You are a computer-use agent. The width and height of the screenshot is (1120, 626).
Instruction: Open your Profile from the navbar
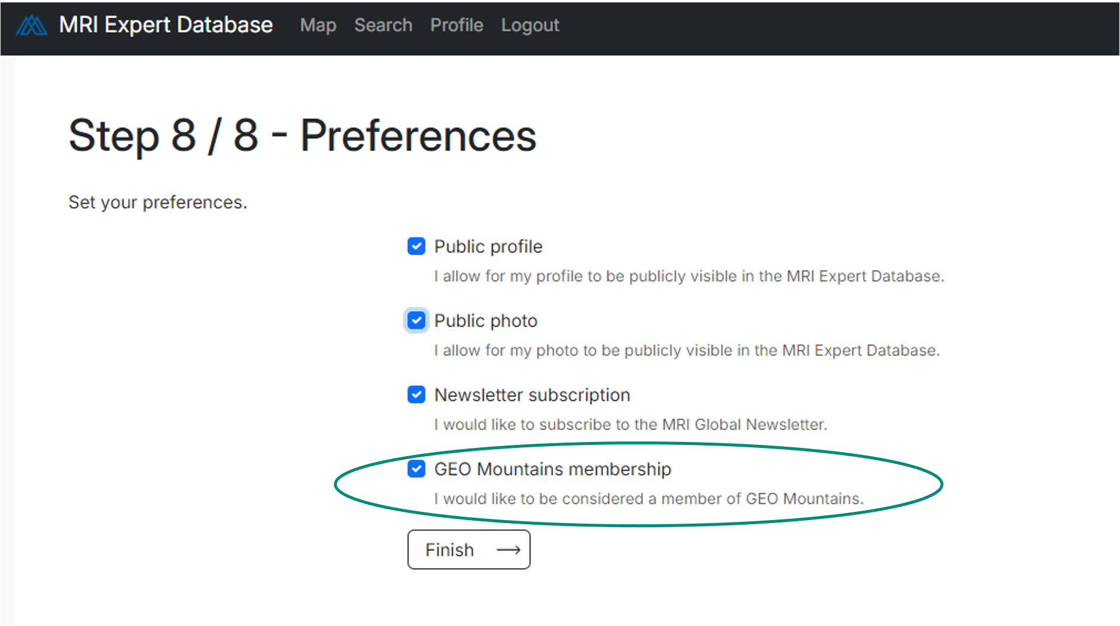[x=456, y=25]
